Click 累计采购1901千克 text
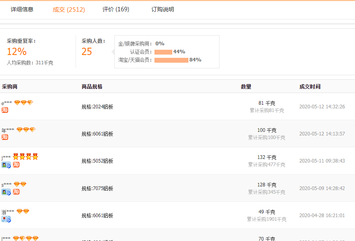355x241 pixels. [267, 219]
